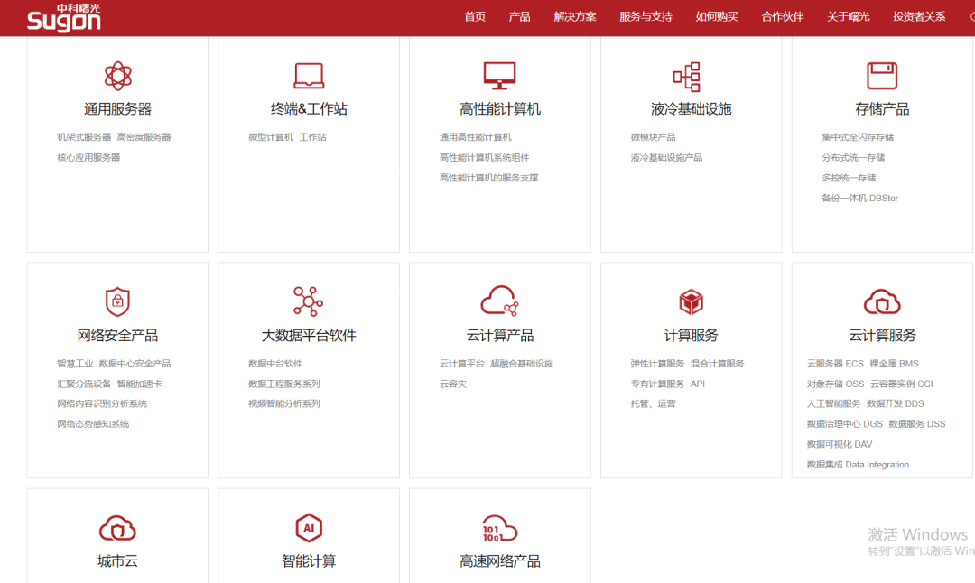Go to 服务与支持 in the top navigation
This screenshot has height=583, width=975.
point(645,16)
